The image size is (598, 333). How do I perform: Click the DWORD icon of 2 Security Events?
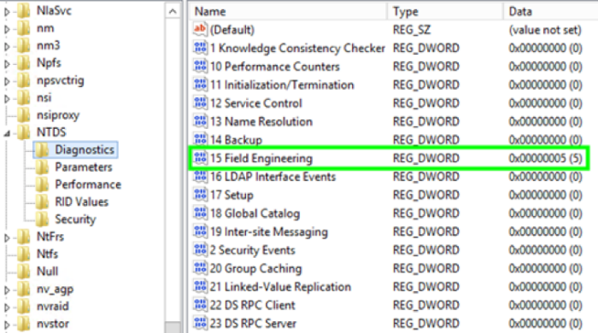tap(200, 249)
